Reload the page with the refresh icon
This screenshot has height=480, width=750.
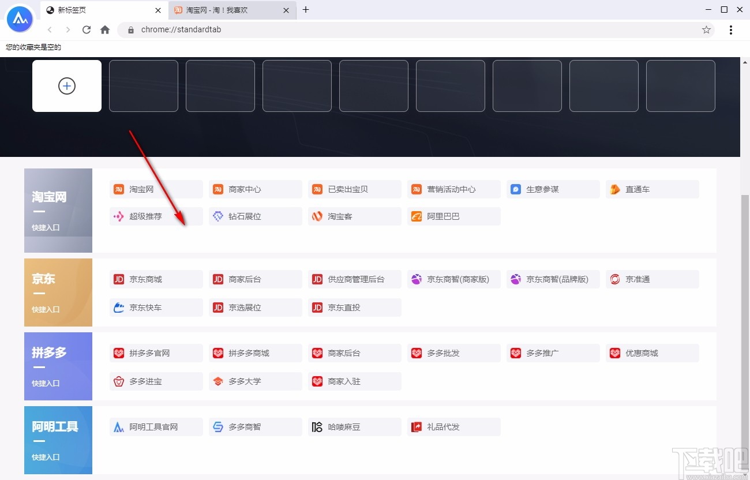pyautogui.click(x=87, y=29)
